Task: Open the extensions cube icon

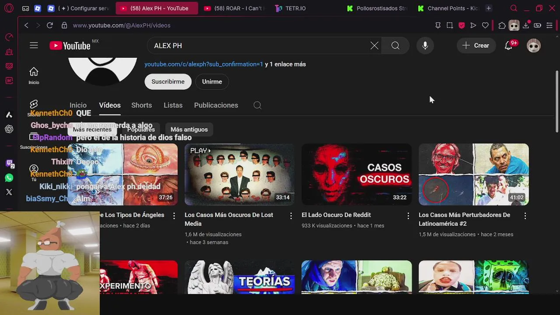Action: click(502, 25)
